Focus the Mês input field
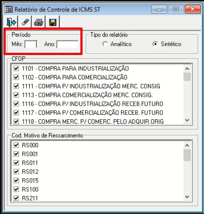This screenshot has height=214, width=204. 31,44
